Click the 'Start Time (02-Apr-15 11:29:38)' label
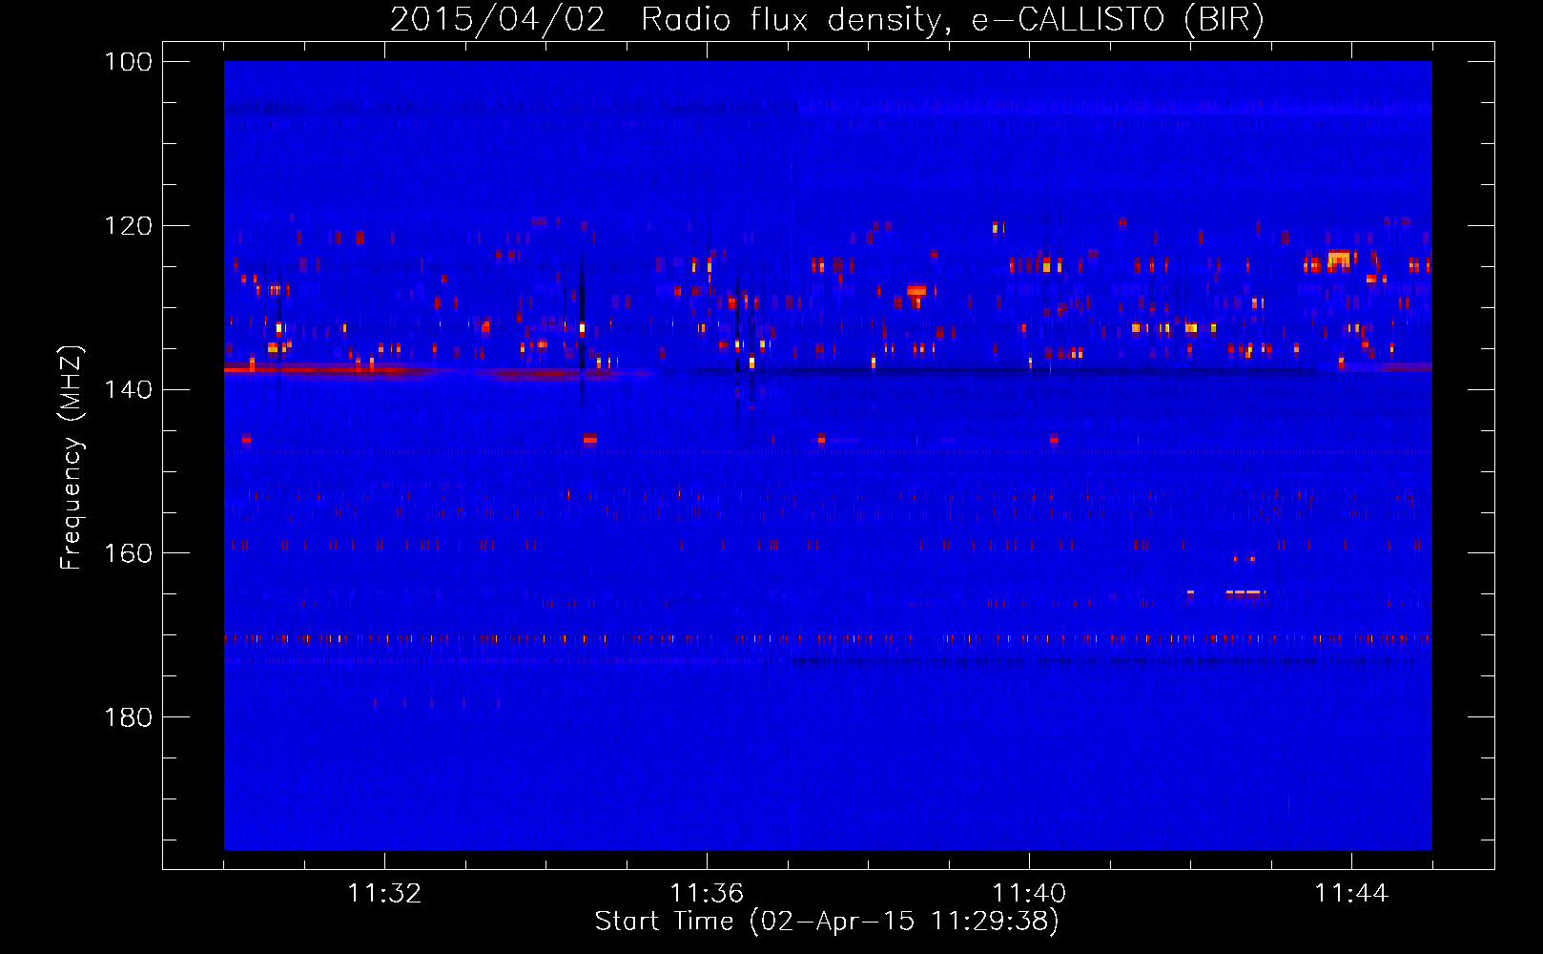The height and width of the screenshot is (954, 1543). pyautogui.click(x=827, y=922)
